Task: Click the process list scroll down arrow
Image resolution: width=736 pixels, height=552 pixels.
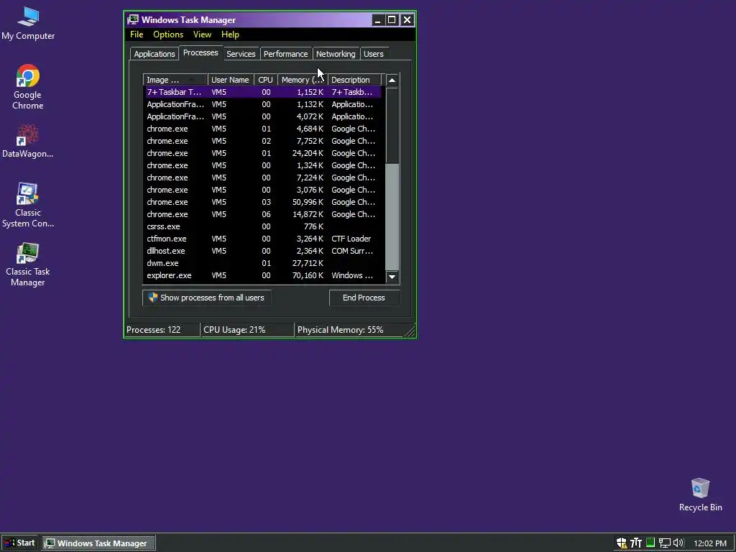Action: coord(392,277)
